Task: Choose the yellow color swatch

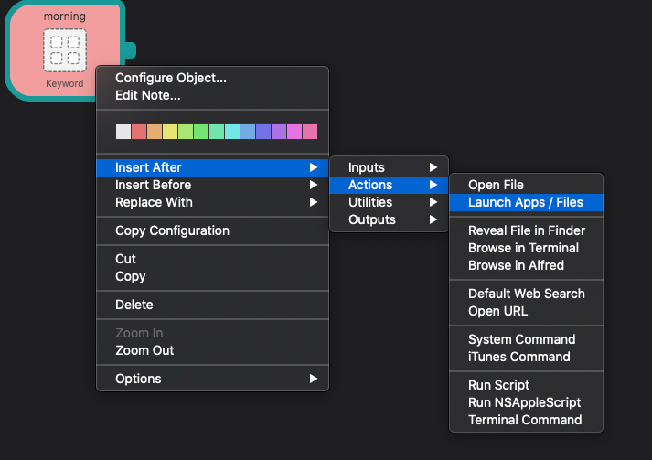Action: [169, 132]
